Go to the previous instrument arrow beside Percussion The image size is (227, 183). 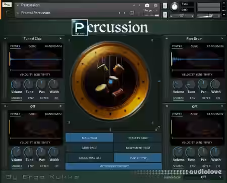click(x=134, y=5)
